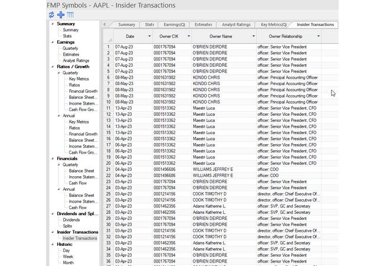Click the tab scroll left arrow

105,24
